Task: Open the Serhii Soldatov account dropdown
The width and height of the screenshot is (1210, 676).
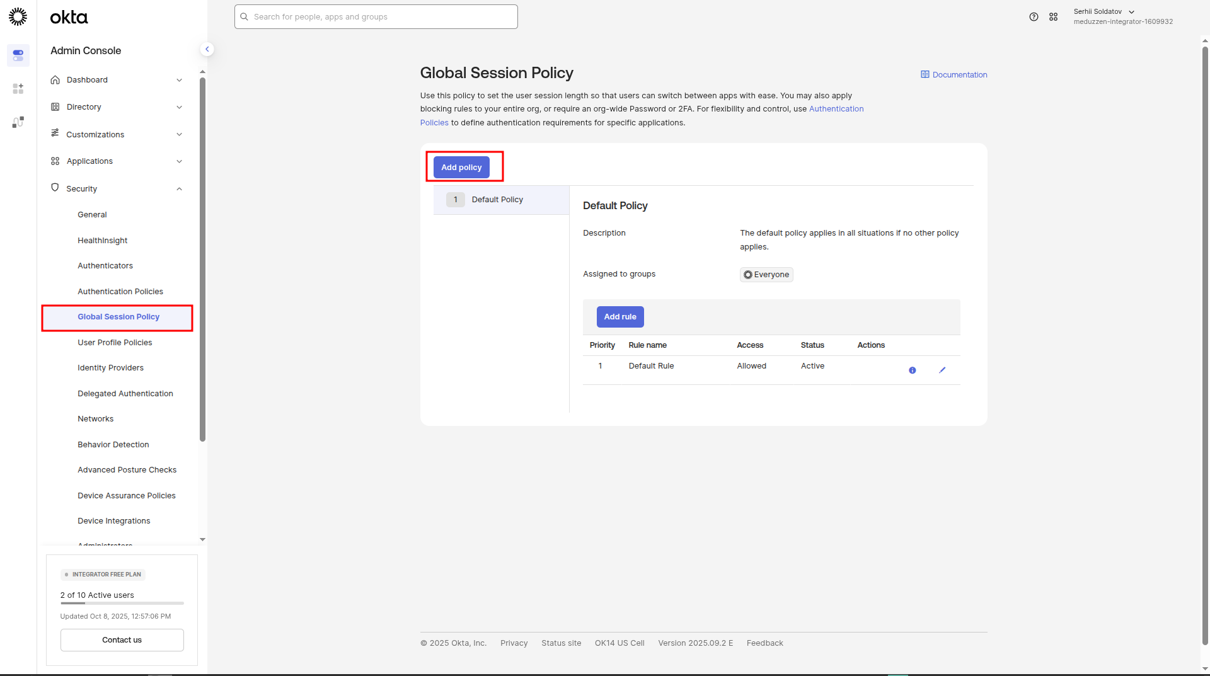Action: click(1123, 16)
